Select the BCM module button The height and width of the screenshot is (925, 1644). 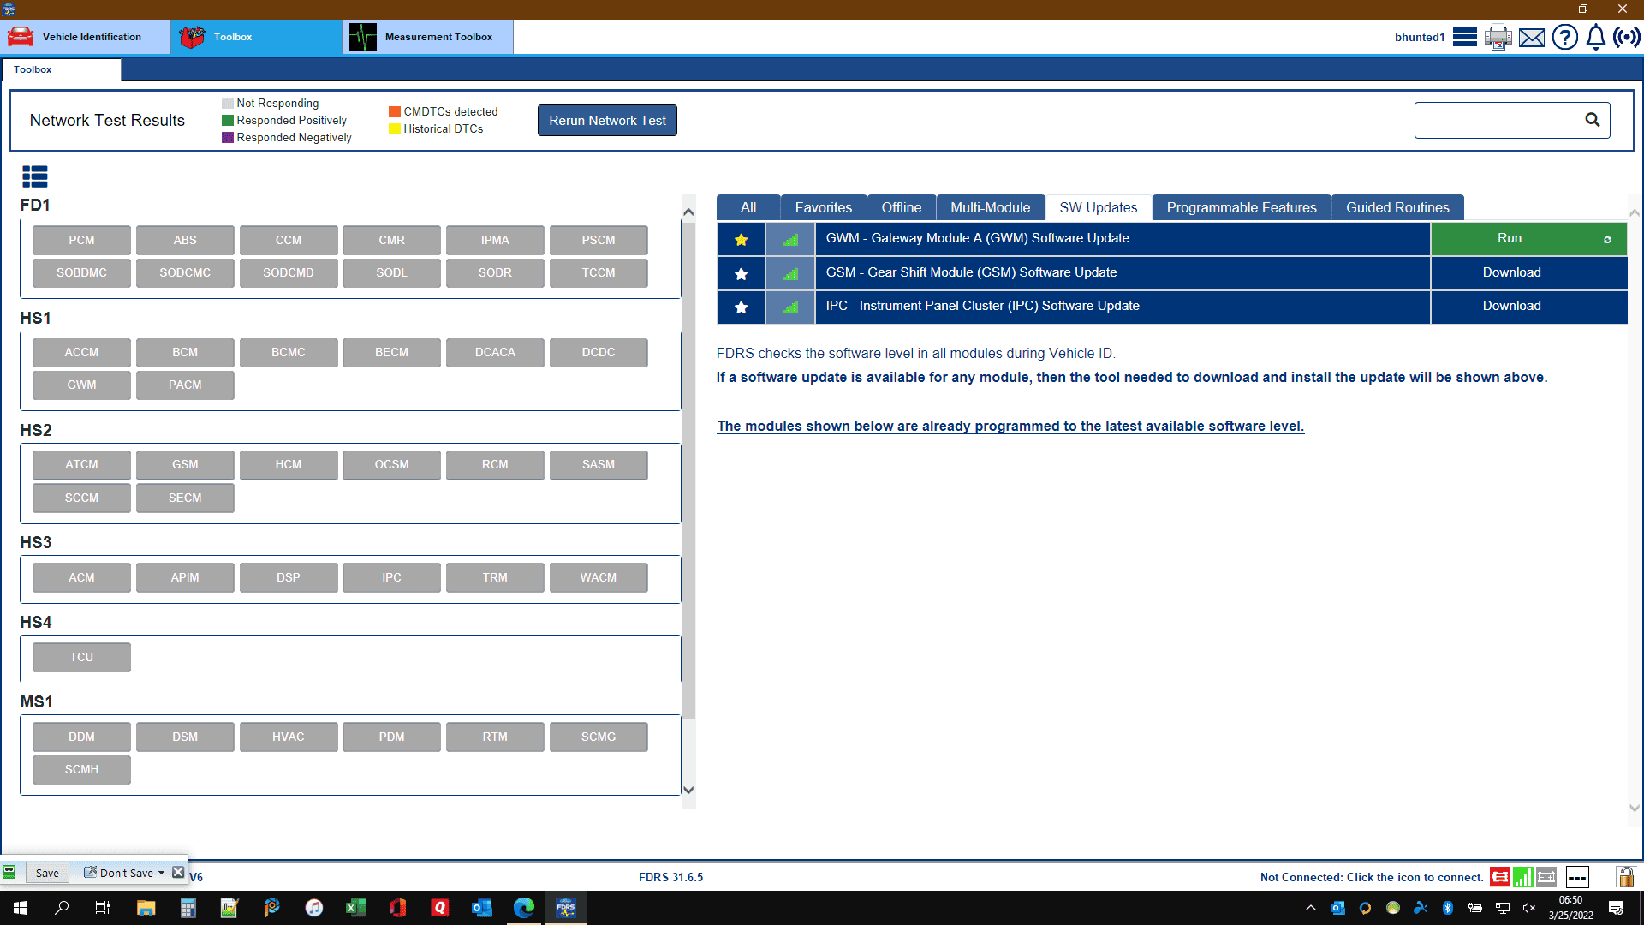(185, 353)
